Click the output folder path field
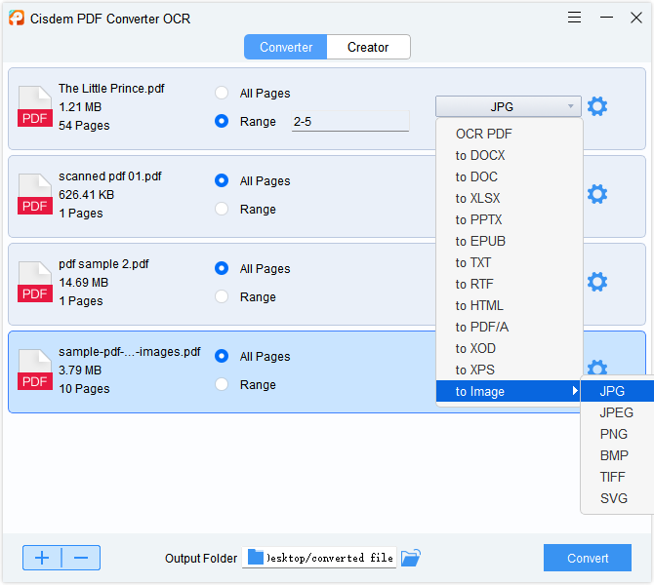Viewport: 654px width, 585px height. 319,558
